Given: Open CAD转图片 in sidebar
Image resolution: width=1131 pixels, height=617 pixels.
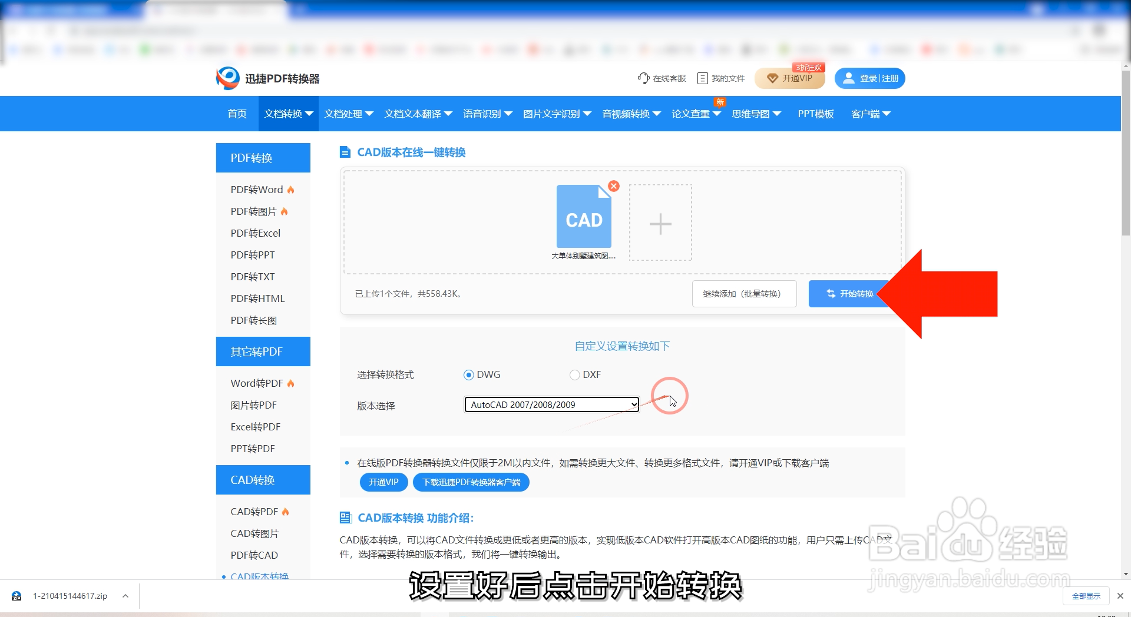Looking at the screenshot, I should point(255,533).
